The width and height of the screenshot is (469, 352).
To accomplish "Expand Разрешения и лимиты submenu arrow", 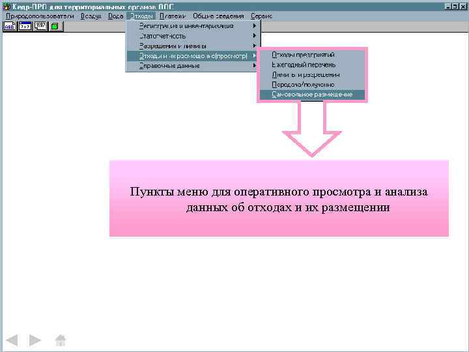I will pyautogui.click(x=255, y=46).
